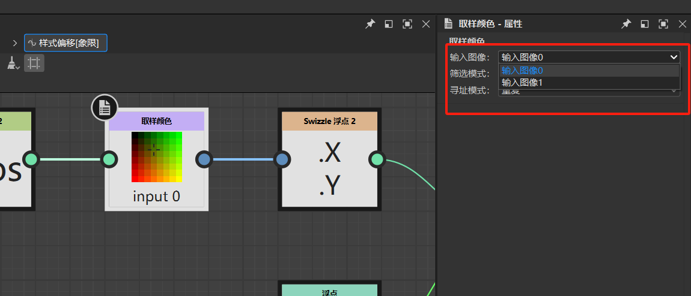Click the blue output port of 取样颜色
This screenshot has width=691, height=296.
click(204, 159)
